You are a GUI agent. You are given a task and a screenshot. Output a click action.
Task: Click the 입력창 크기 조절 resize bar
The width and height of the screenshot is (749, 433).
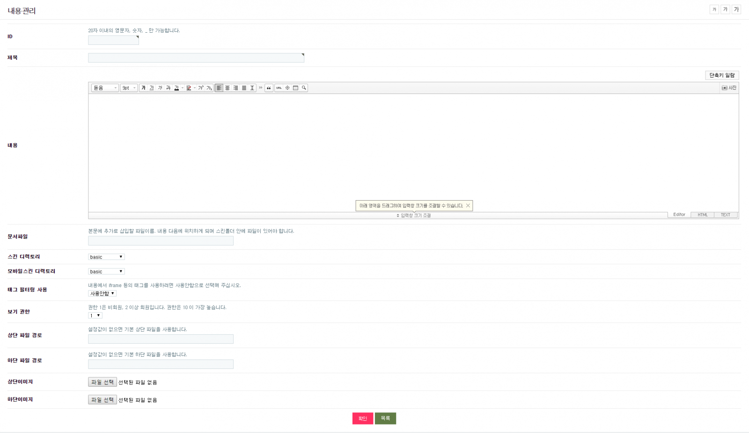click(x=414, y=216)
